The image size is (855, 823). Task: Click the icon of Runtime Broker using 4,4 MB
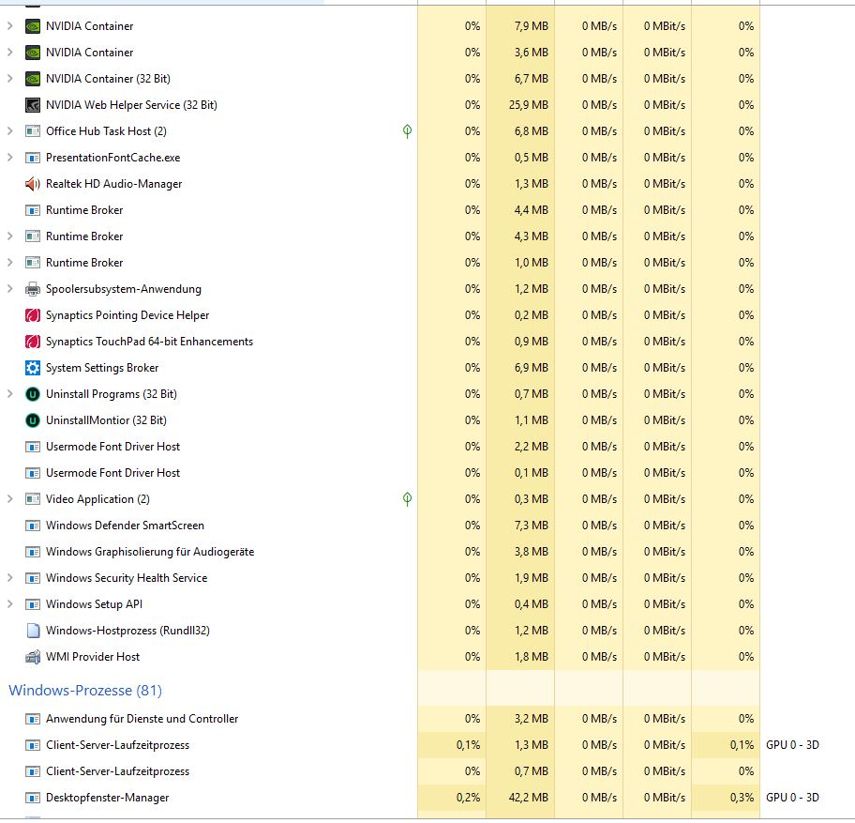tap(33, 210)
